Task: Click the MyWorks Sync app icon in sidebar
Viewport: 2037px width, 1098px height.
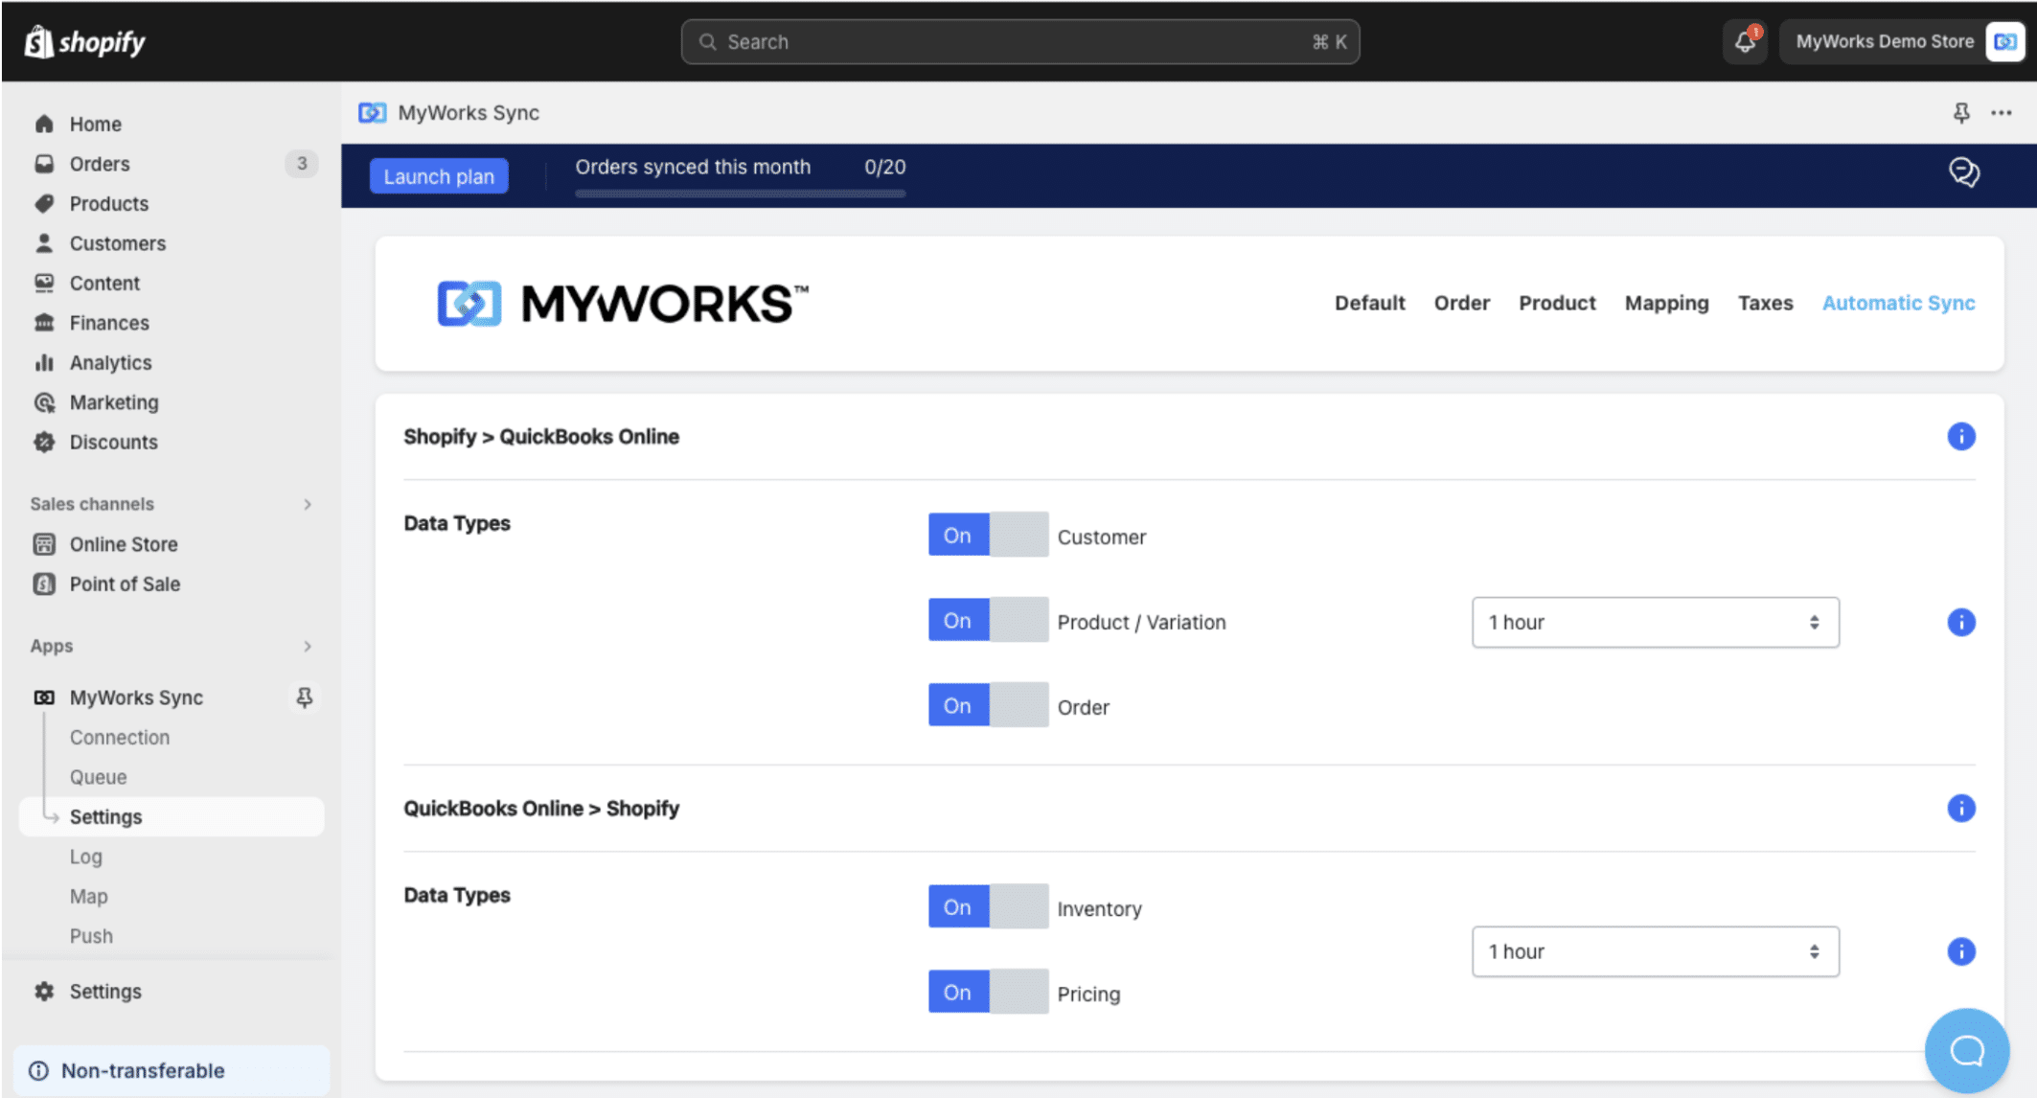Action: (x=44, y=698)
